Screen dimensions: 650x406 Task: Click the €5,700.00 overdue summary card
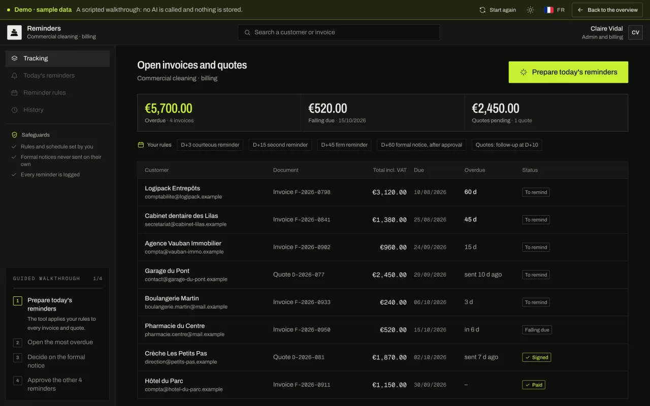(219, 113)
